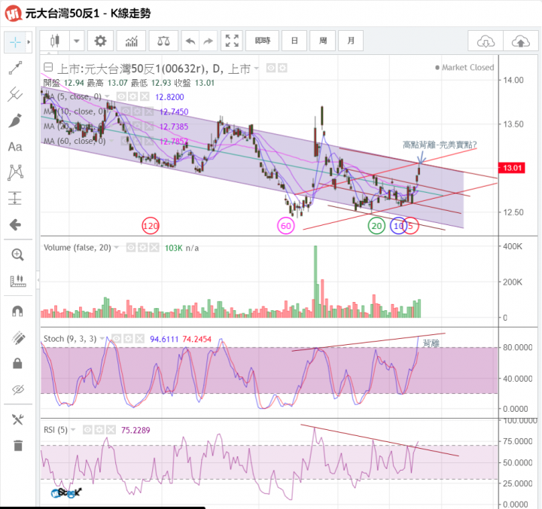The width and height of the screenshot is (542, 509).
Task: Select the trend line drawing tool
Action: 15,68
